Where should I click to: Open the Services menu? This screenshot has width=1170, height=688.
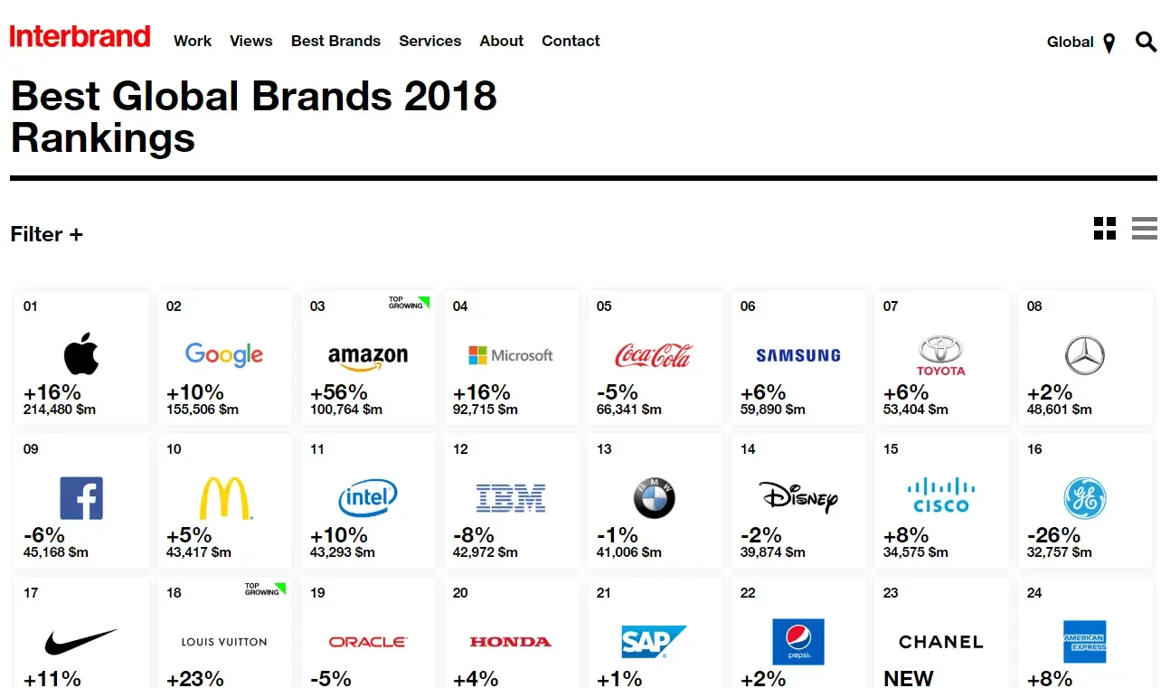click(429, 41)
